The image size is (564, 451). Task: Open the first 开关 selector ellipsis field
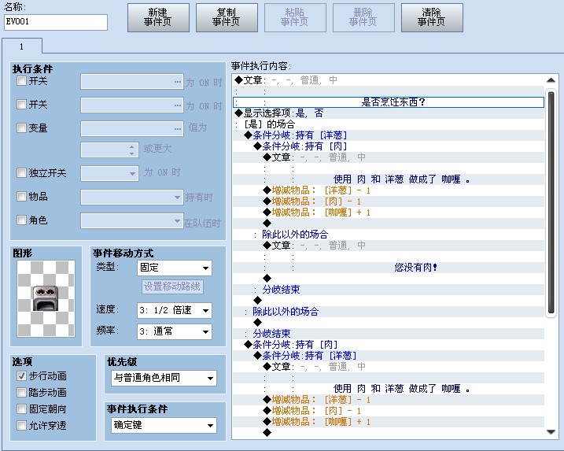pos(132,82)
